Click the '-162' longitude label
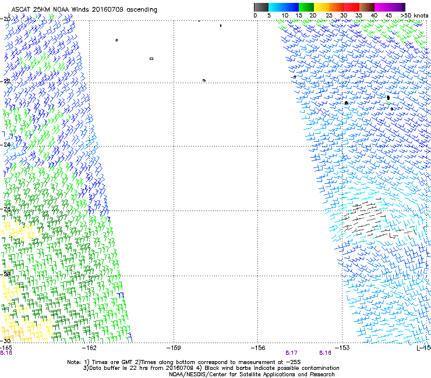The height and width of the screenshot is (378, 431). (89, 348)
